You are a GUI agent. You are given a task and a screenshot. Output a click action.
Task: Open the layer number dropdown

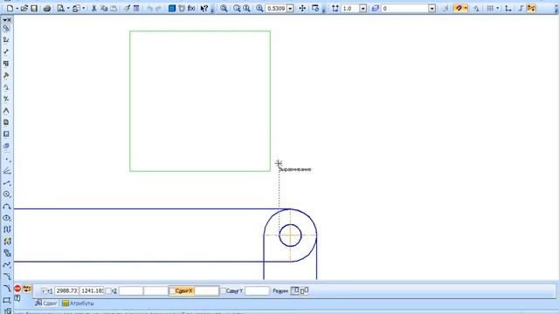point(432,8)
